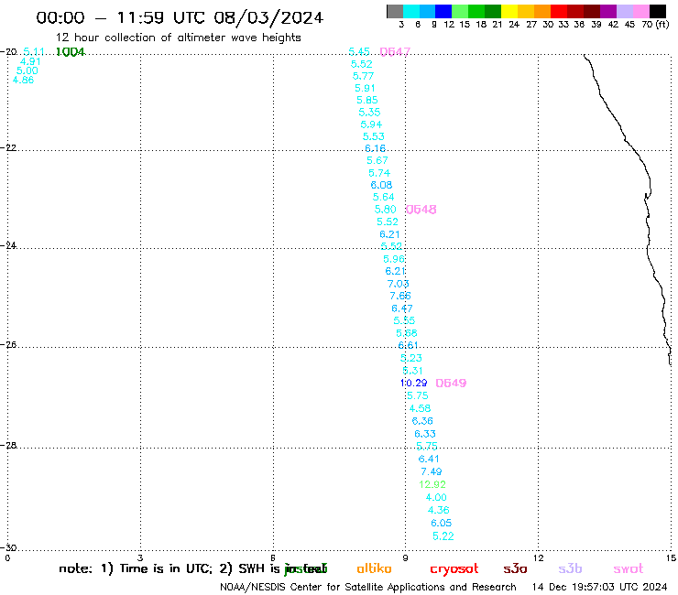The image size is (678, 595).
Task: Click the '-24' latitude axis label
Action: point(8,245)
